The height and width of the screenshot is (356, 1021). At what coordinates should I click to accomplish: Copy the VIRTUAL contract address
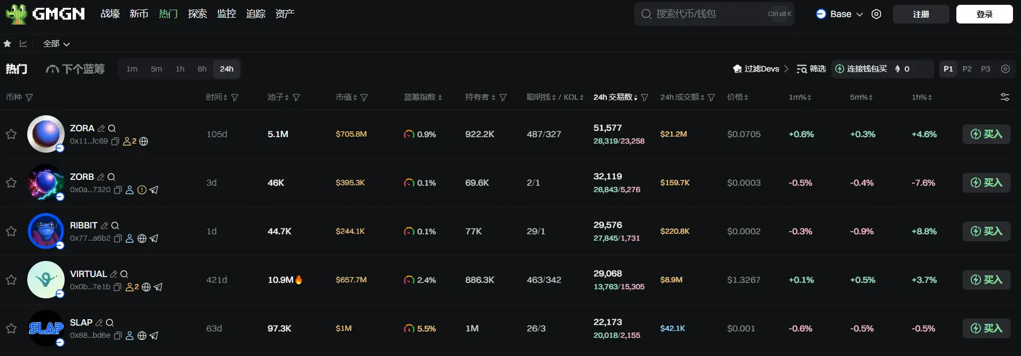pos(118,287)
